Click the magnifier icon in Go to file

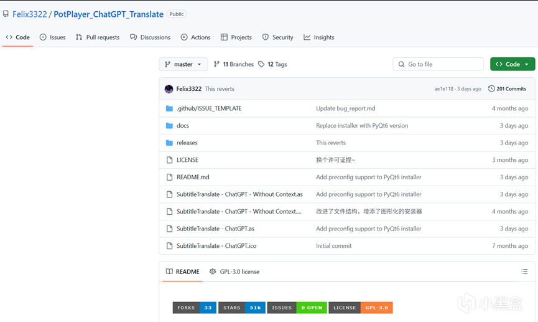tap(401, 64)
